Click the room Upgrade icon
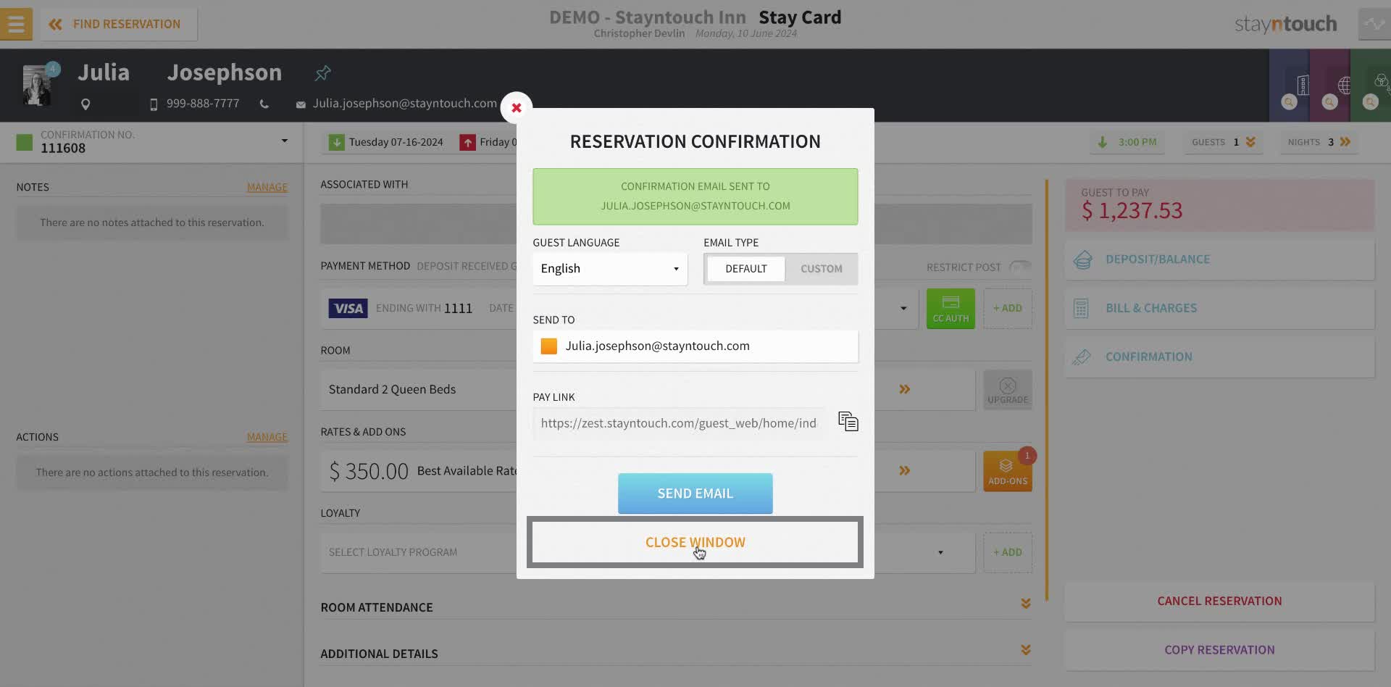Screen dimensions: 1391x687 point(1008,390)
